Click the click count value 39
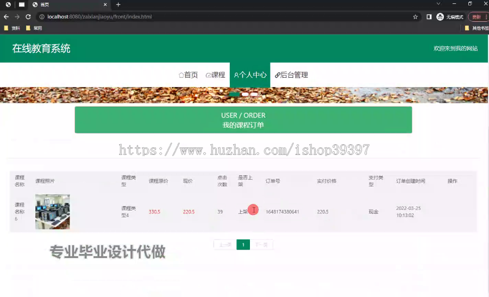The width and height of the screenshot is (489, 297). coord(220,212)
